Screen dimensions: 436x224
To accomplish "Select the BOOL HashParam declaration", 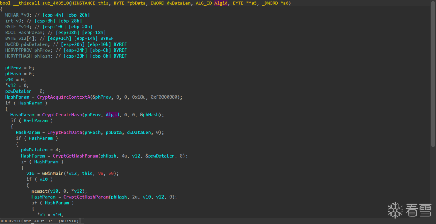I will [x=25, y=33].
